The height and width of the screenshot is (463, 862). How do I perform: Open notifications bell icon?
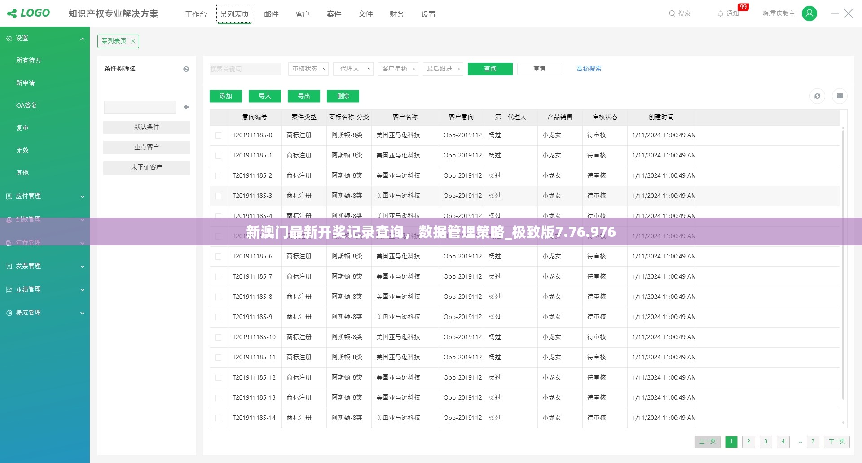click(x=721, y=13)
